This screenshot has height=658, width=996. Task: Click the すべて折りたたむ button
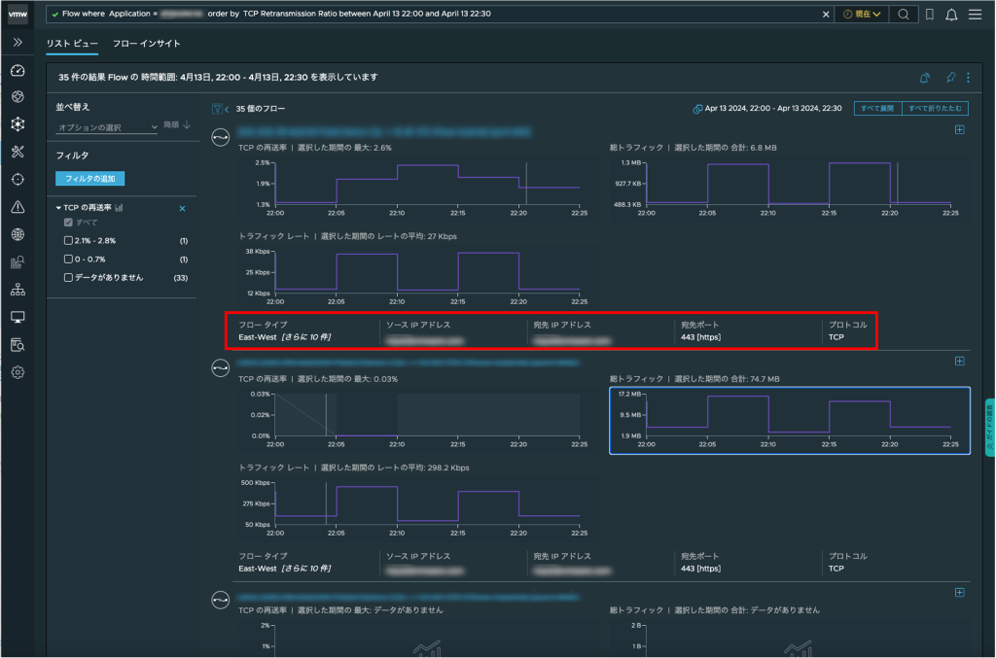[935, 109]
